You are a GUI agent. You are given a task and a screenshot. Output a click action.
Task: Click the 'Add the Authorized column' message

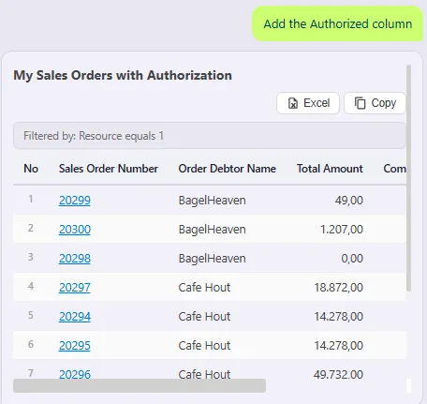click(338, 23)
